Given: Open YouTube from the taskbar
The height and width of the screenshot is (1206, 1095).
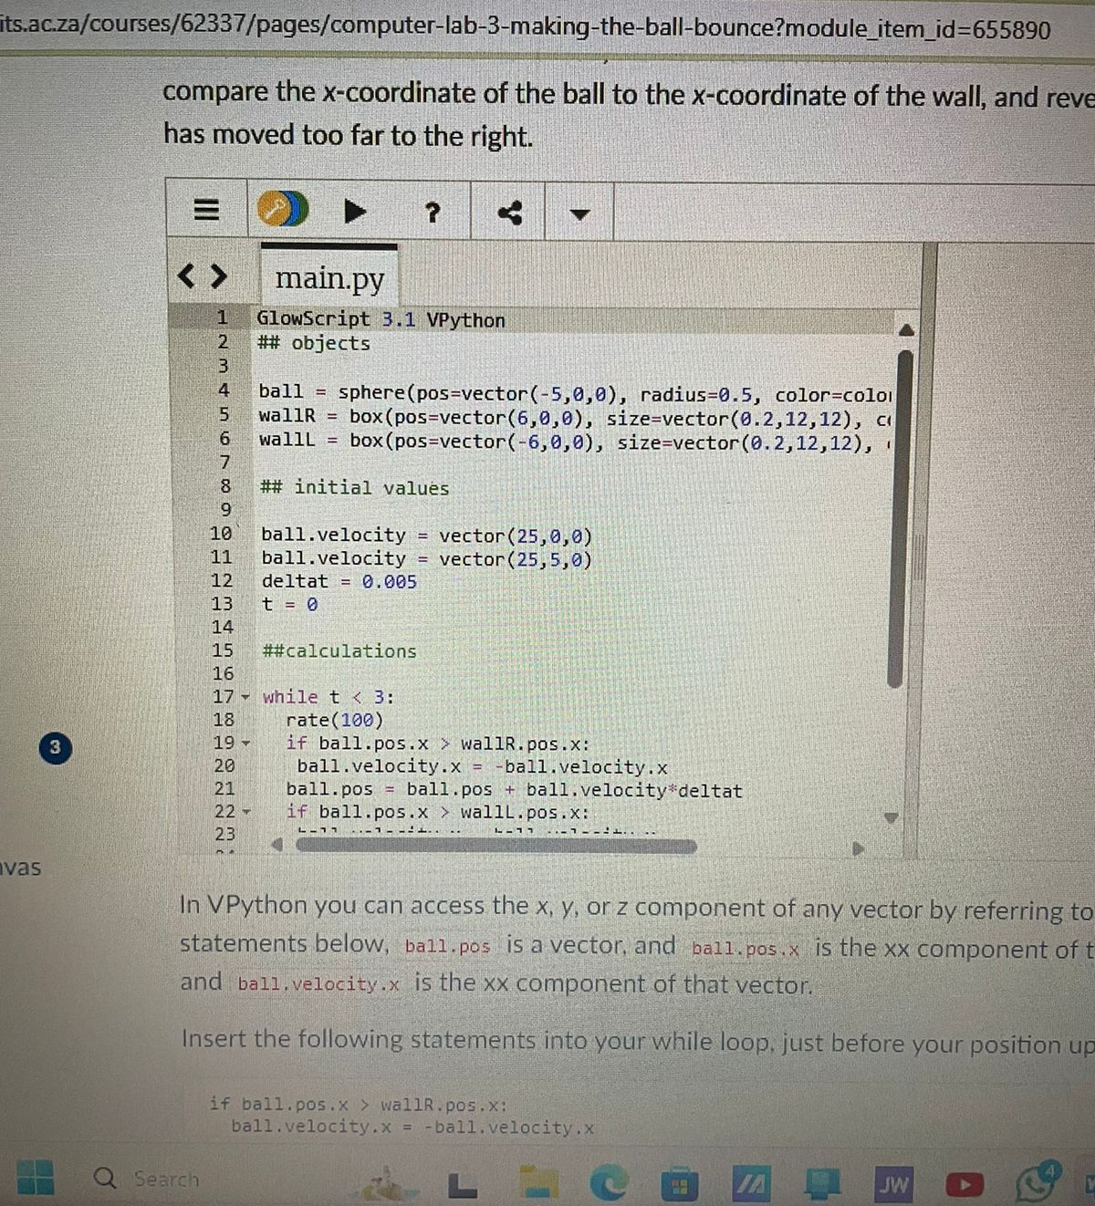Looking at the screenshot, I should pos(965,1184).
